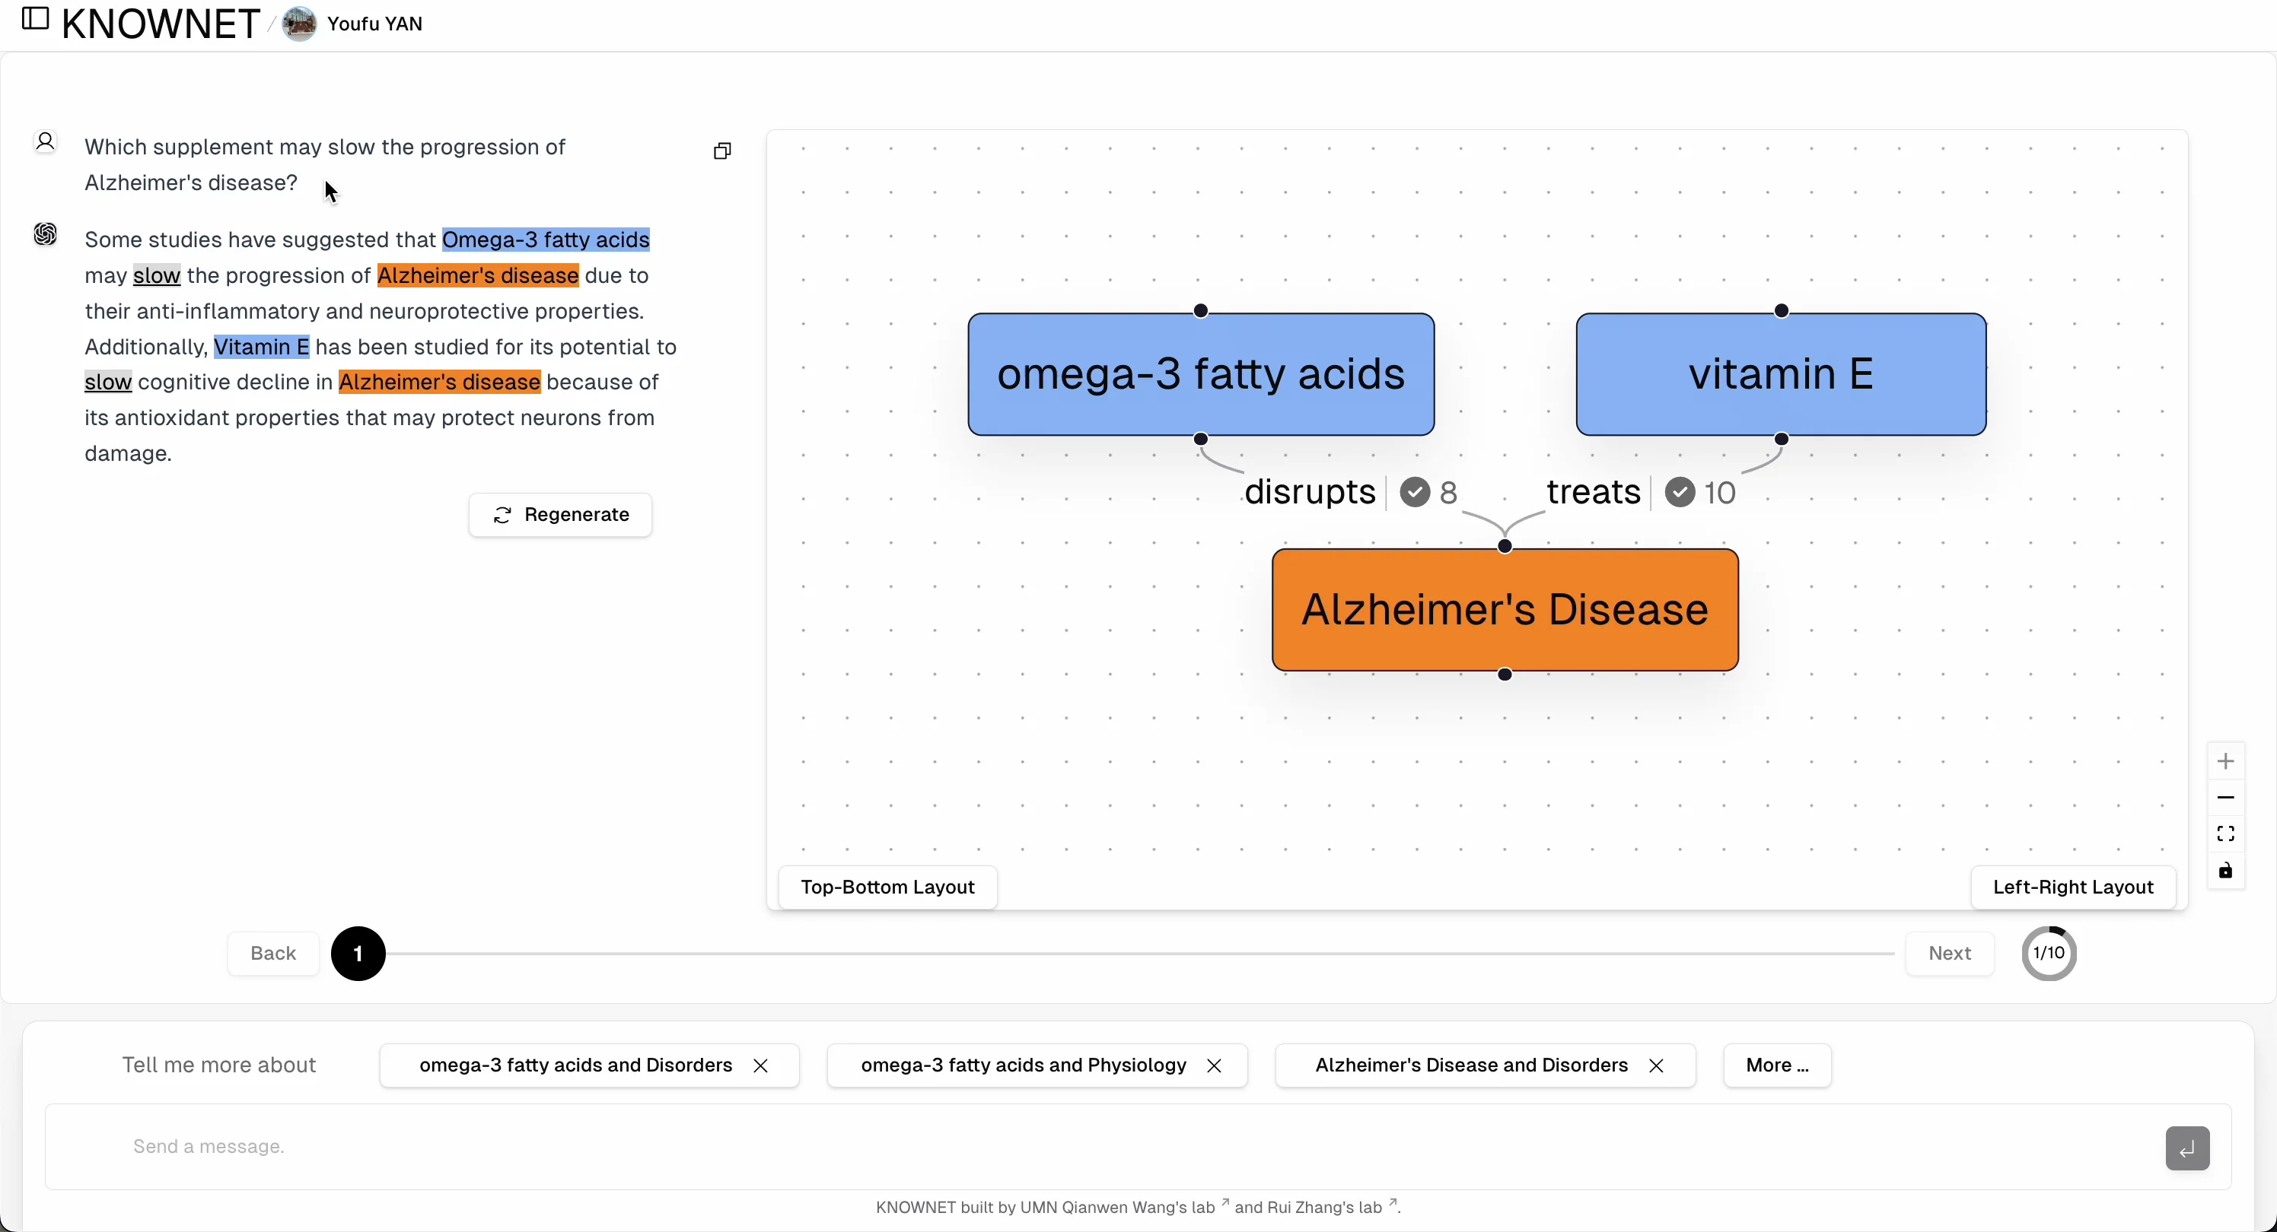2277x1232 pixels.
Task: Remove 'omega-3 fatty acids and Physiology' suggestion
Action: coord(1214,1066)
